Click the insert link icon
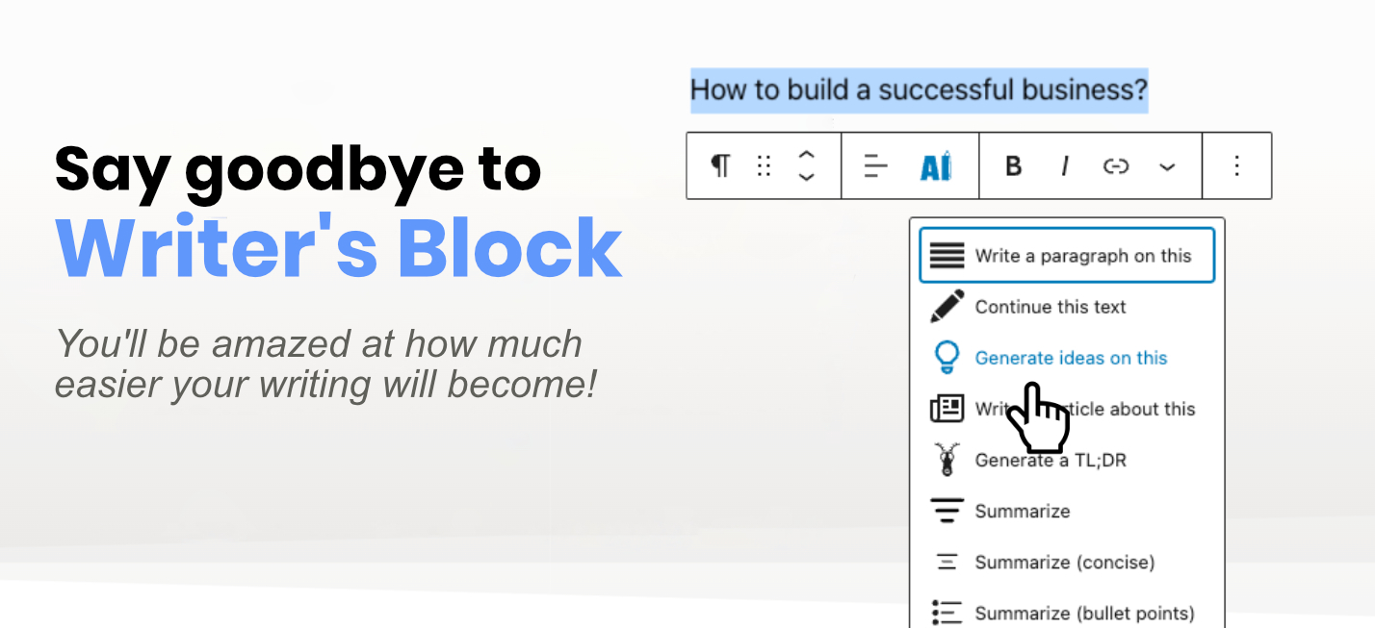1375x628 pixels. tap(1115, 166)
